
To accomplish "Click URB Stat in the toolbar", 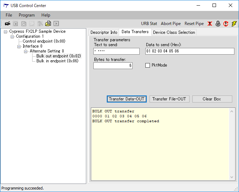I will (x=149, y=24).
